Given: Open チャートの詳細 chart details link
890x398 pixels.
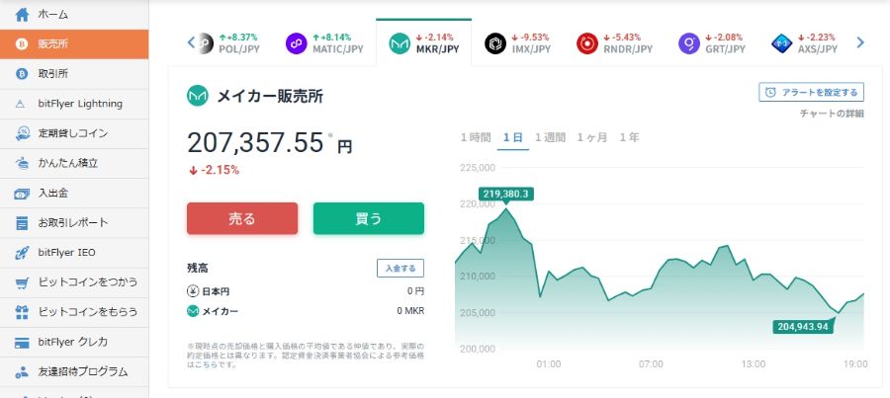Looking at the screenshot, I should [x=832, y=114].
